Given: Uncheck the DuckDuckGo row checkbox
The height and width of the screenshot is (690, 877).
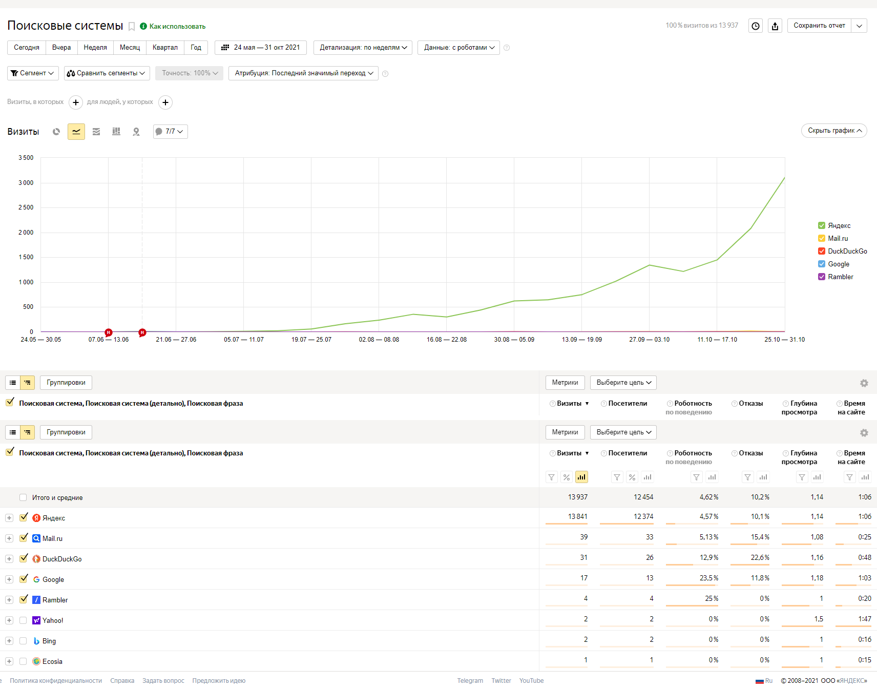Looking at the screenshot, I should [24, 558].
